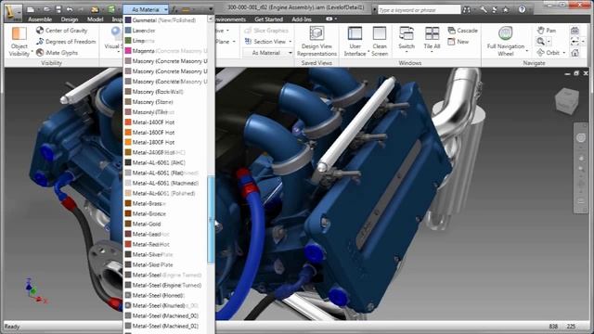Click the Undo arrow icon
The image size is (594, 334).
coord(70,9)
